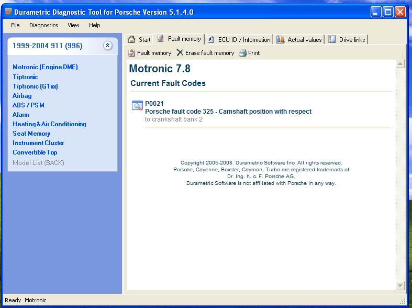This screenshot has height=308, width=412.
Task: Collapse the 1999-2004 911 (996) panel
Action: click(x=107, y=46)
